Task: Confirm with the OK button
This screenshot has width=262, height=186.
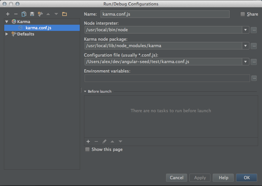Action: pos(247,178)
